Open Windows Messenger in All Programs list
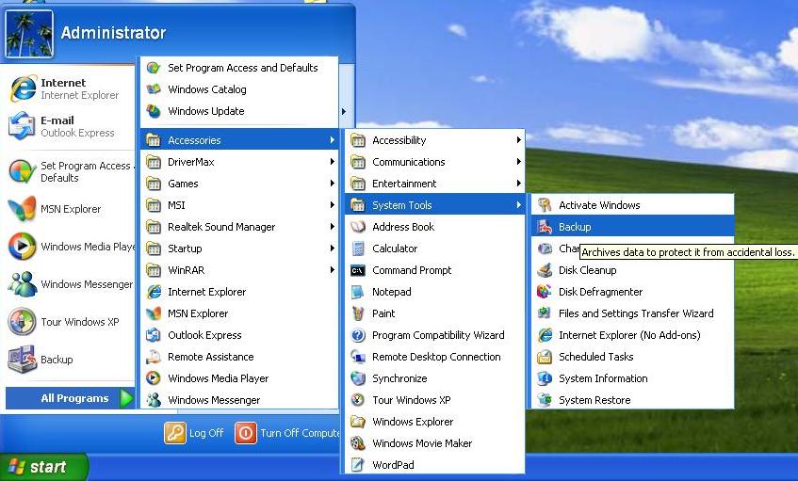This screenshot has width=798, height=481. [x=239, y=400]
